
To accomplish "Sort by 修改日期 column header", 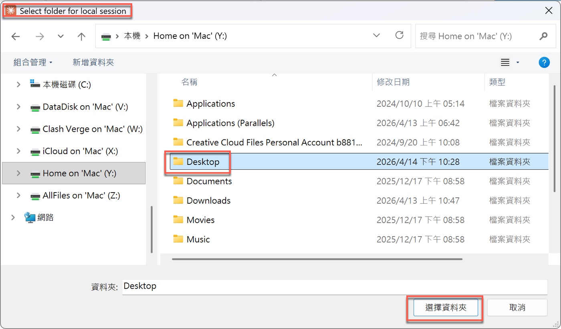I will 393,82.
